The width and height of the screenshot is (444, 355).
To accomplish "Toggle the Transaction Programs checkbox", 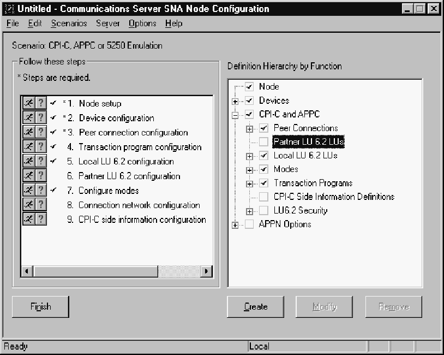I will click(263, 183).
